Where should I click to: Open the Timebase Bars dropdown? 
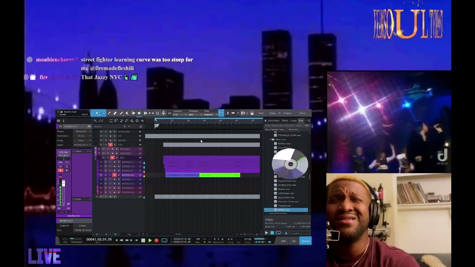[x=195, y=115]
